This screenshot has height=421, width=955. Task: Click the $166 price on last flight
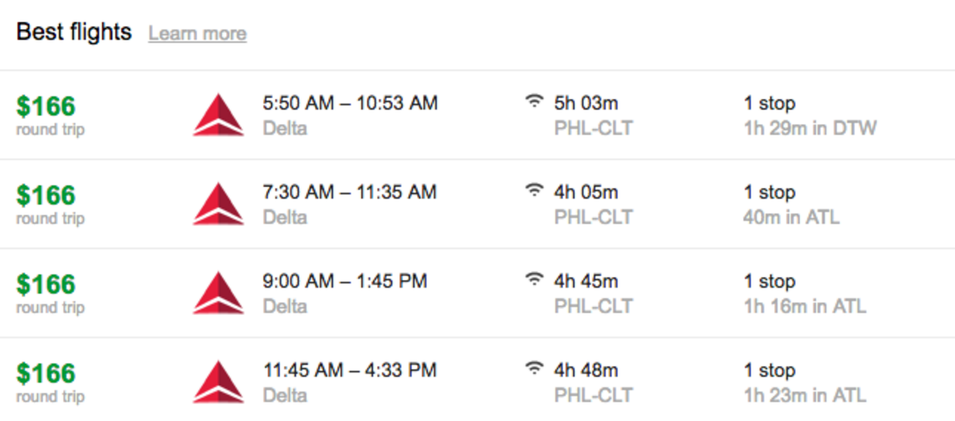point(46,373)
